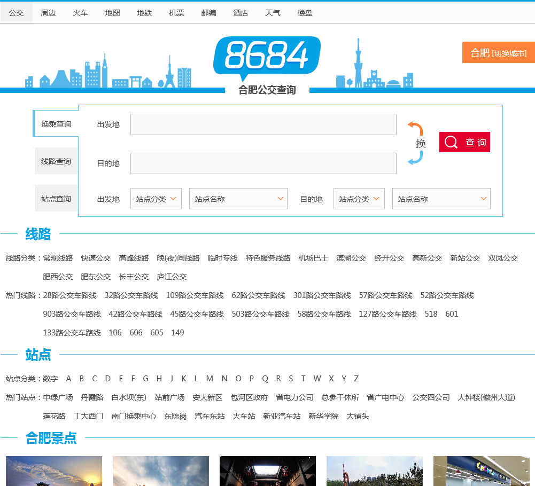The width and height of the screenshot is (535, 486).
Task: Open 大铺头 station link
Action: [x=358, y=416]
